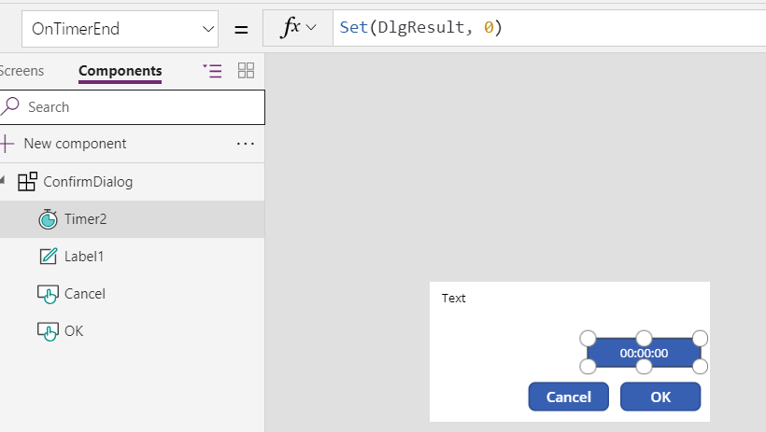Focus the Search input field
The height and width of the screenshot is (432, 766).
click(x=133, y=107)
